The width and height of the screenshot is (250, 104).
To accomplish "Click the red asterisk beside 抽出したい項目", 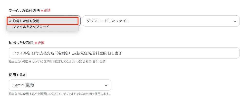I will click(x=36, y=43).
